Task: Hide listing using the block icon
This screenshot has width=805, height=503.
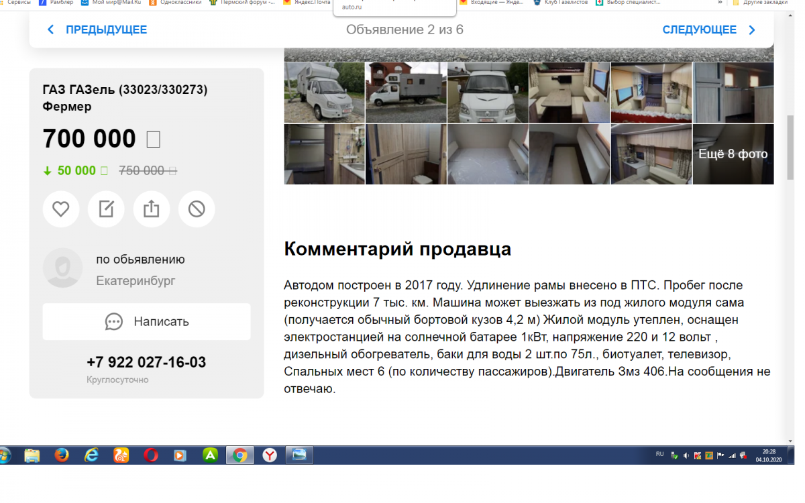Action: (197, 209)
